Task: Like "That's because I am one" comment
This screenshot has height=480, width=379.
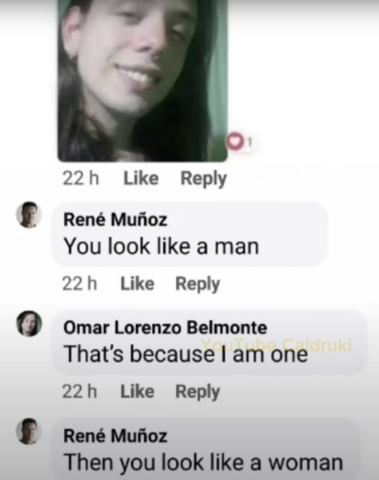Action: [x=138, y=392]
